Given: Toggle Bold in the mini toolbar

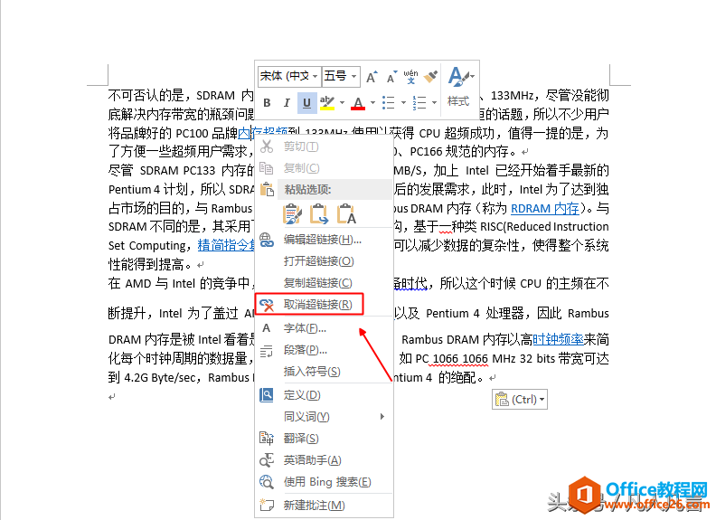Looking at the screenshot, I should pos(267,103).
